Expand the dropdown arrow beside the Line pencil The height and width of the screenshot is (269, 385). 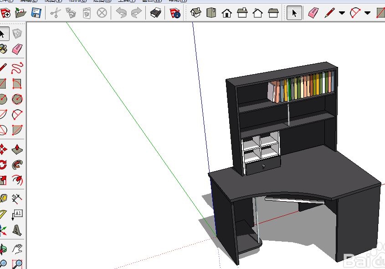(x=342, y=13)
